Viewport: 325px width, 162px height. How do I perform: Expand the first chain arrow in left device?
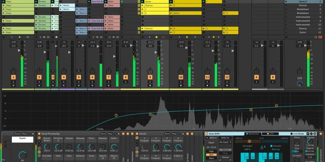click(6, 142)
